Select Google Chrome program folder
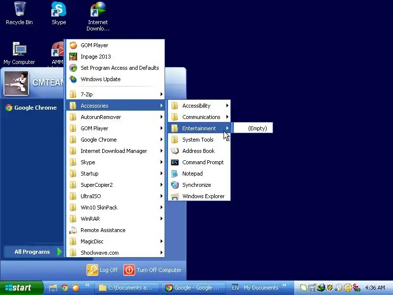Image resolution: width=393 pixels, height=295 pixels. (x=115, y=140)
